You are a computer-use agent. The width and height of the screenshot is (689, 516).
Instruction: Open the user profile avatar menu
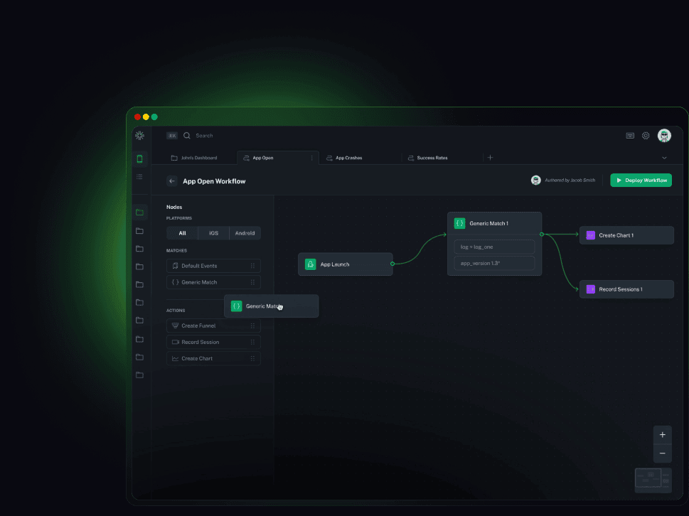(664, 136)
